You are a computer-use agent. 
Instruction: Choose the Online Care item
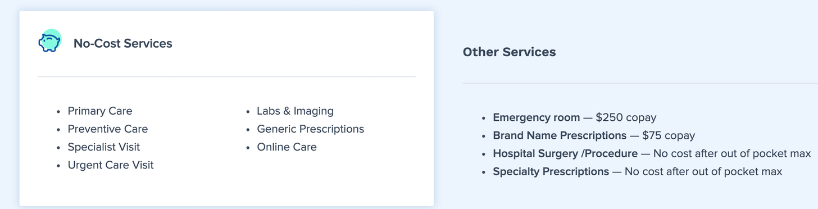[x=287, y=147]
